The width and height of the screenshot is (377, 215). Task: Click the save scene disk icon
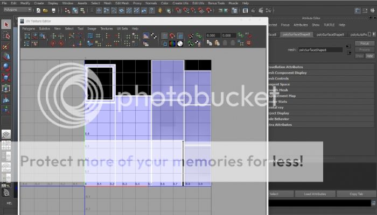[53, 10]
